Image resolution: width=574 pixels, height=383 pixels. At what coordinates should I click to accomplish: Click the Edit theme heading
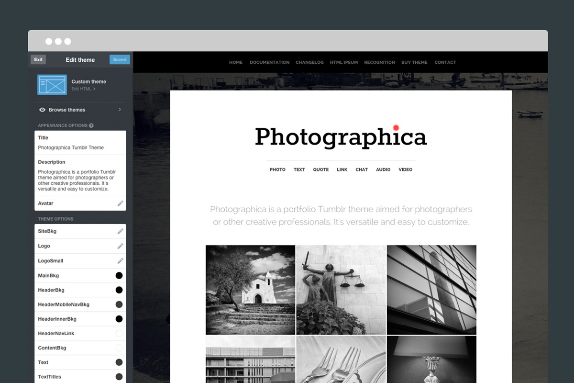pos(80,60)
